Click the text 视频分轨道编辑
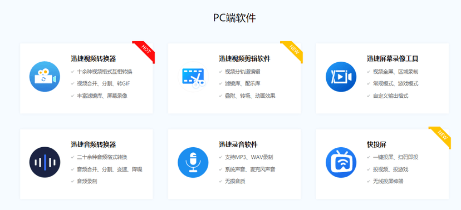Viewport: 461px width, 210px height. (243, 72)
